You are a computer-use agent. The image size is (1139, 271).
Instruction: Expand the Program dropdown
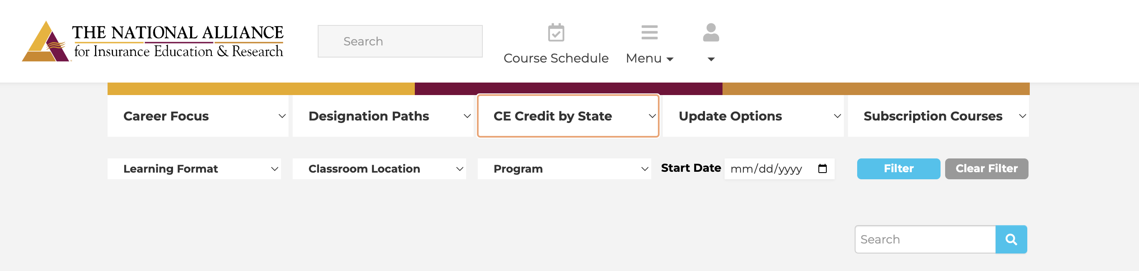click(x=564, y=169)
